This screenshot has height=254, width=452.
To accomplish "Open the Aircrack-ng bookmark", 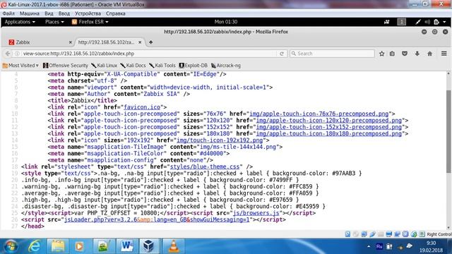I will coord(226,66).
